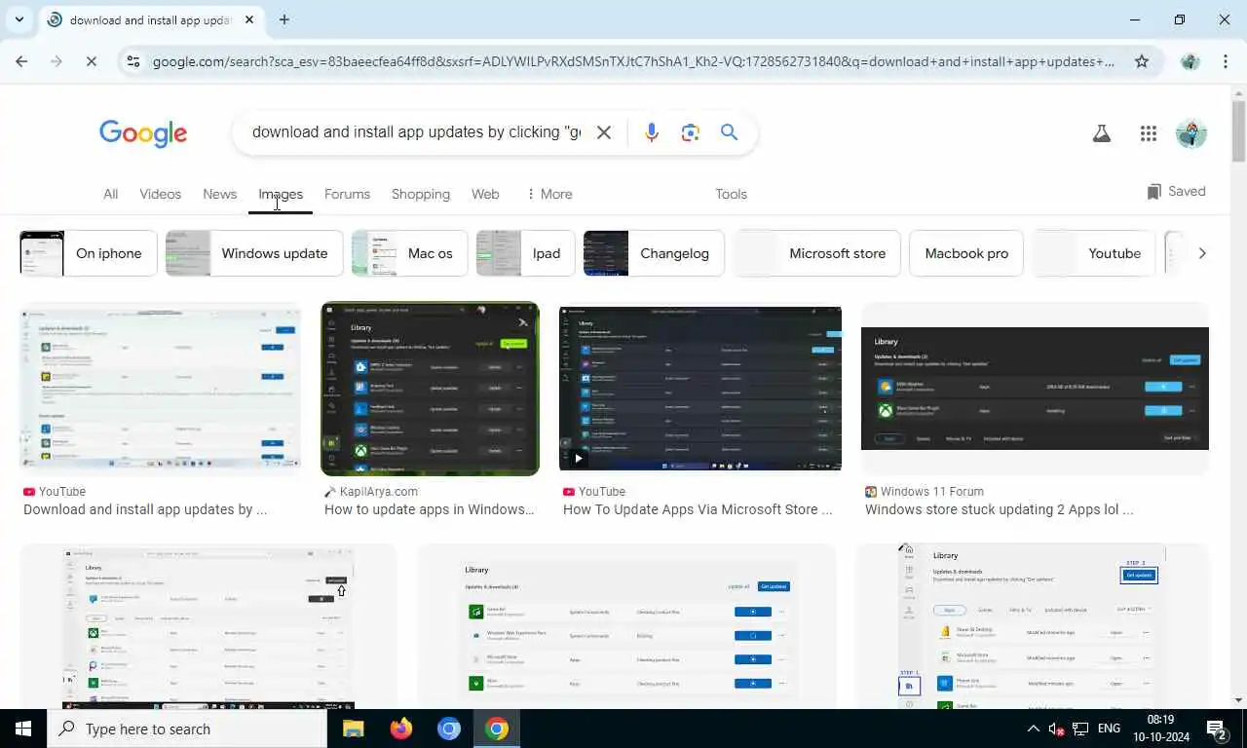Close the current browser tab
Viewport: 1247px width, 748px height.
249,19
